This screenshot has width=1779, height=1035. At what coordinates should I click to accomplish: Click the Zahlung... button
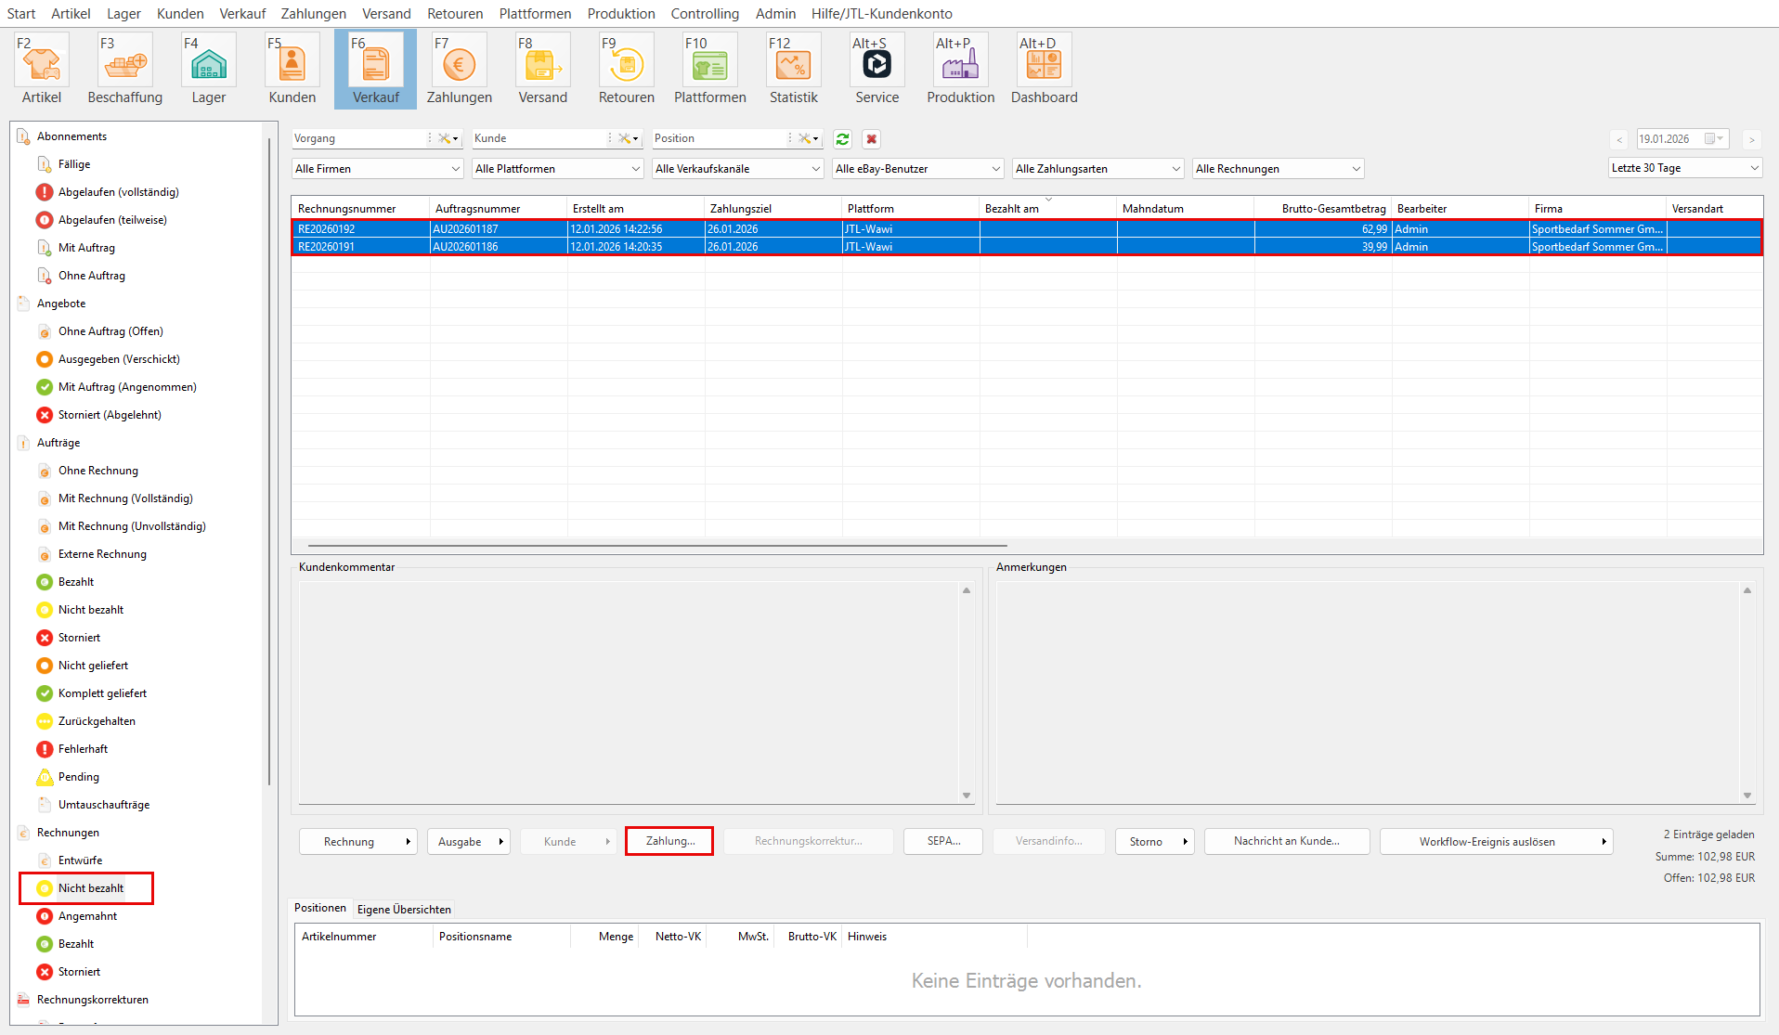(669, 841)
